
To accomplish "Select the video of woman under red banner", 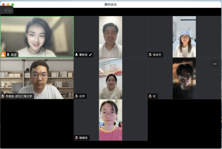I will pos(111,78).
